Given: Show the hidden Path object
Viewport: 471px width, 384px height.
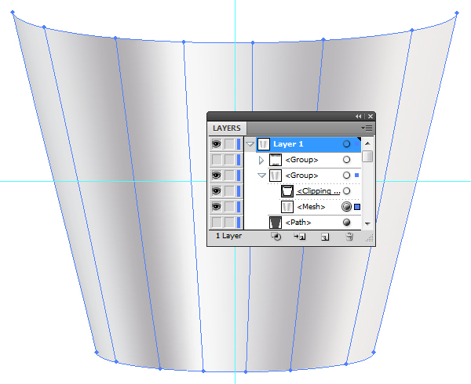Looking at the screenshot, I should click(x=217, y=222).
